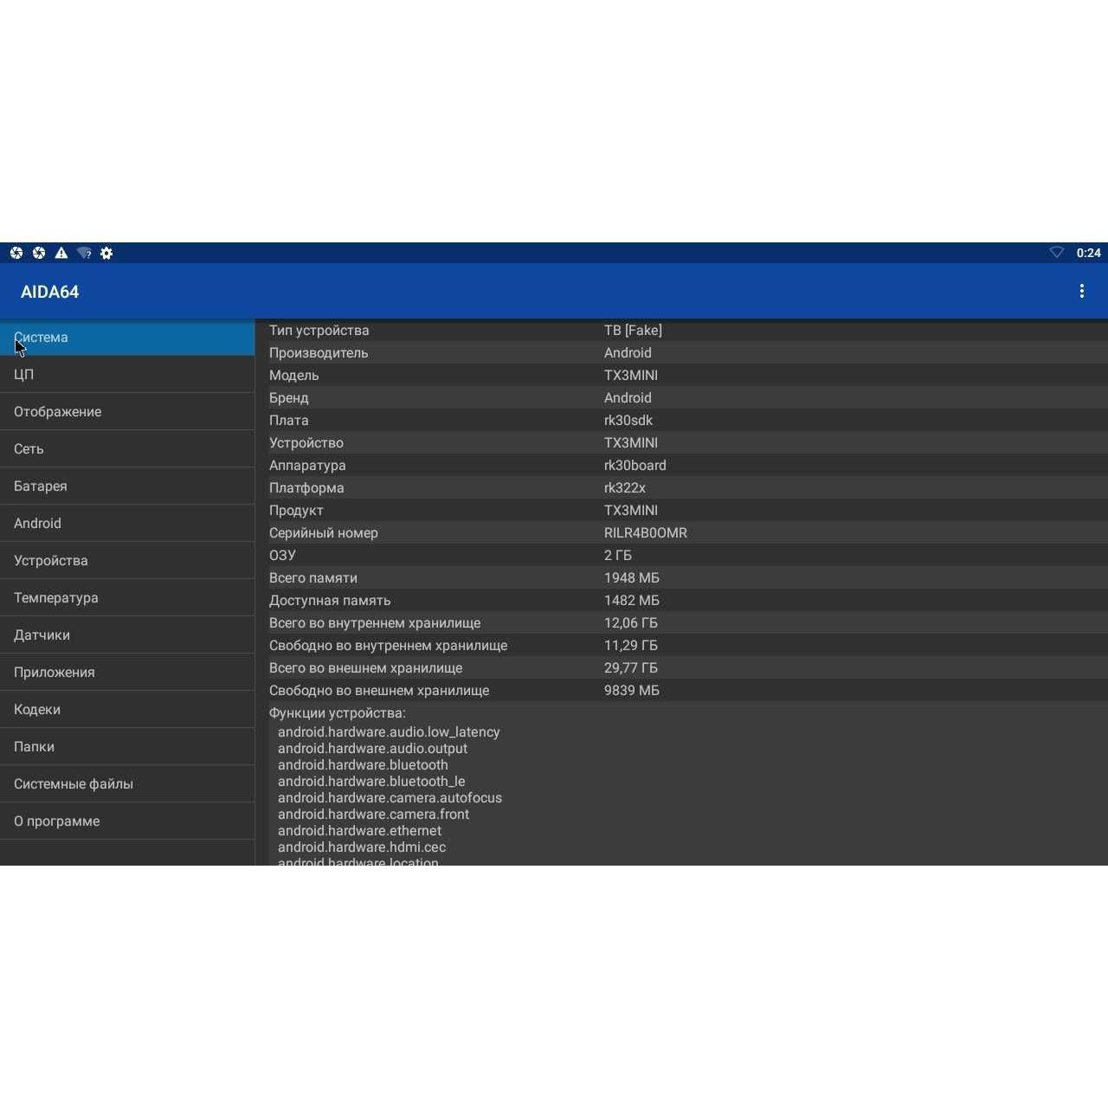The height and width of the screenshot is (1108, 1108).
Task: Open the Приложения list
Action: 127,672
